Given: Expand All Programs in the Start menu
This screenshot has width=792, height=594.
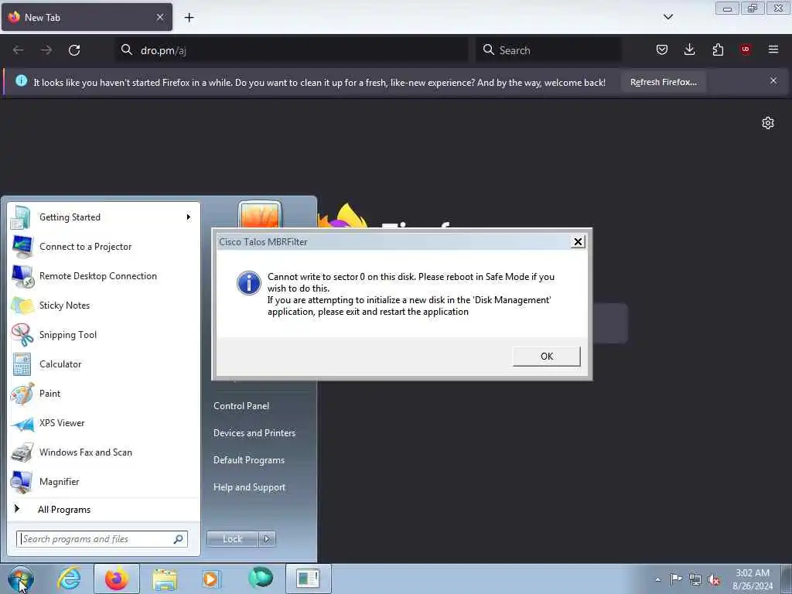Looking at the screenshot, I should click(x=104, y=509).
